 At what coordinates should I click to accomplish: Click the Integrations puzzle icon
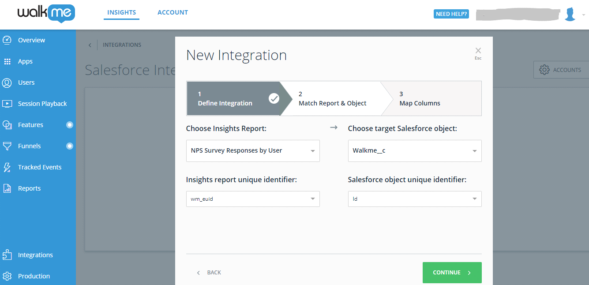pyautogui.click(x=7, y=255)
